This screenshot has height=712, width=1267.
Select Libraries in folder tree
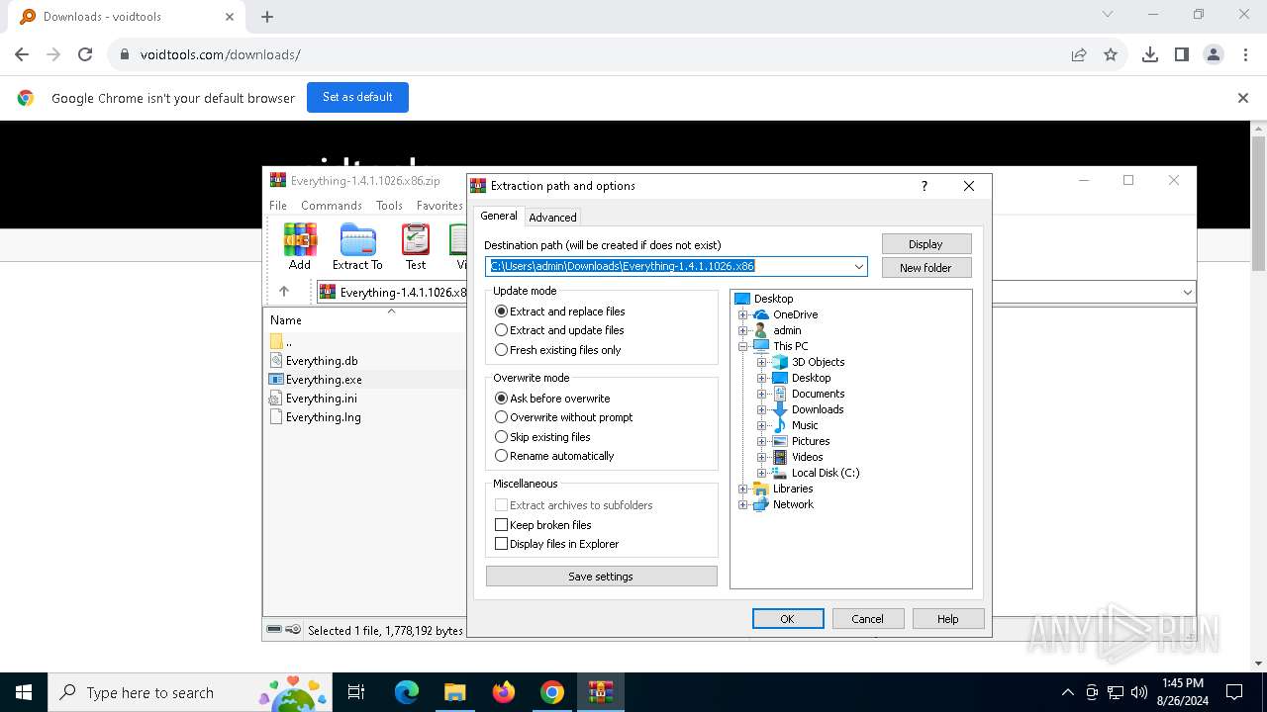click(793, 489)
